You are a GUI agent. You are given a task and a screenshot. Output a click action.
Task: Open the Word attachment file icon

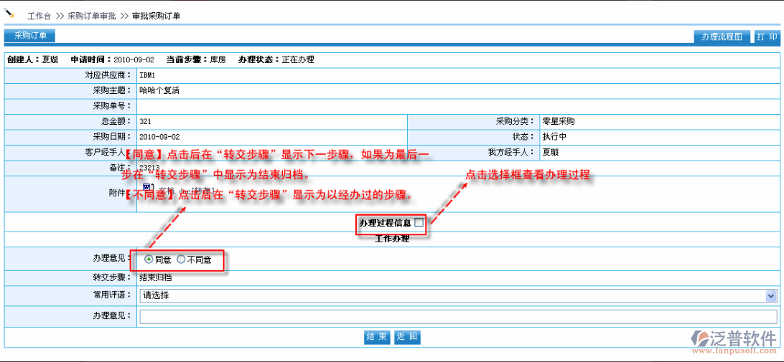(146, 189)
